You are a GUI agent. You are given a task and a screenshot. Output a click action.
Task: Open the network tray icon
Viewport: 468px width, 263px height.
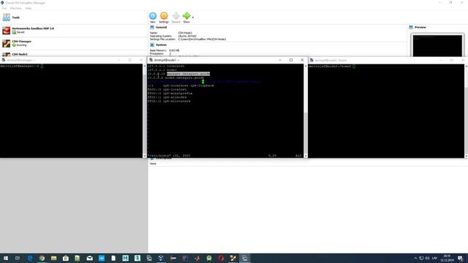point(421,258)
